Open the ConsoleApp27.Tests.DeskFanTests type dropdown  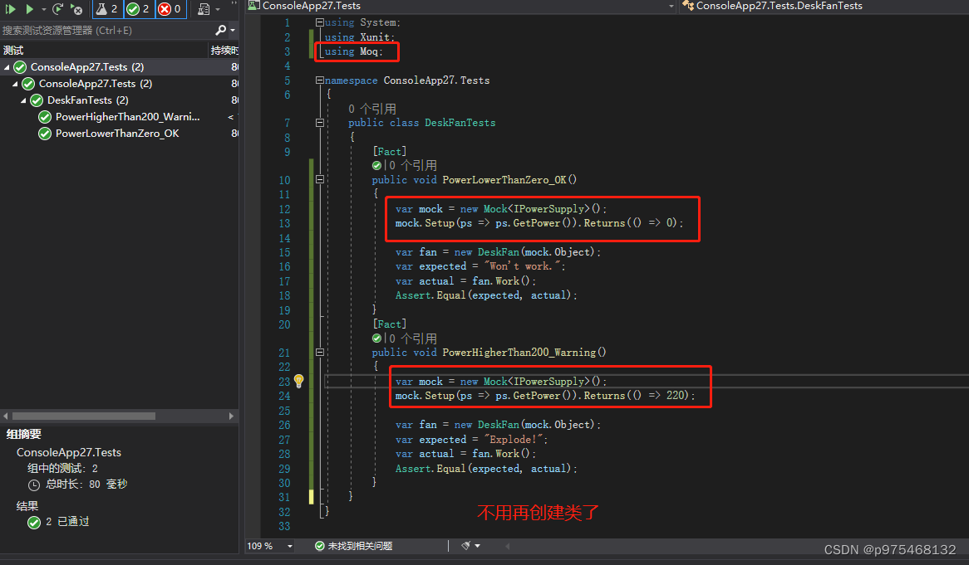tap(824, 6)
